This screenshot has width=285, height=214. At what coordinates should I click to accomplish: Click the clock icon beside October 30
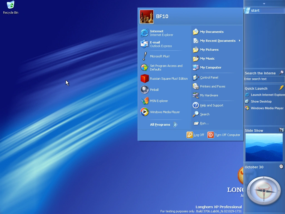pos(281,166)
